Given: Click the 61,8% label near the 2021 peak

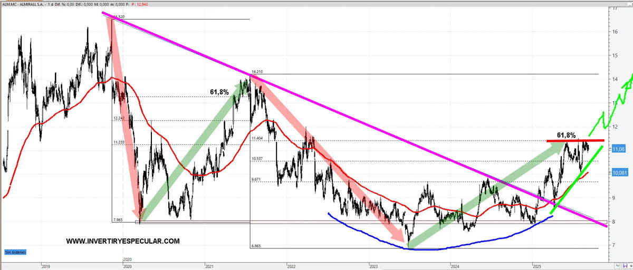Looking at the screenshot, I should [x=219, y=92].
